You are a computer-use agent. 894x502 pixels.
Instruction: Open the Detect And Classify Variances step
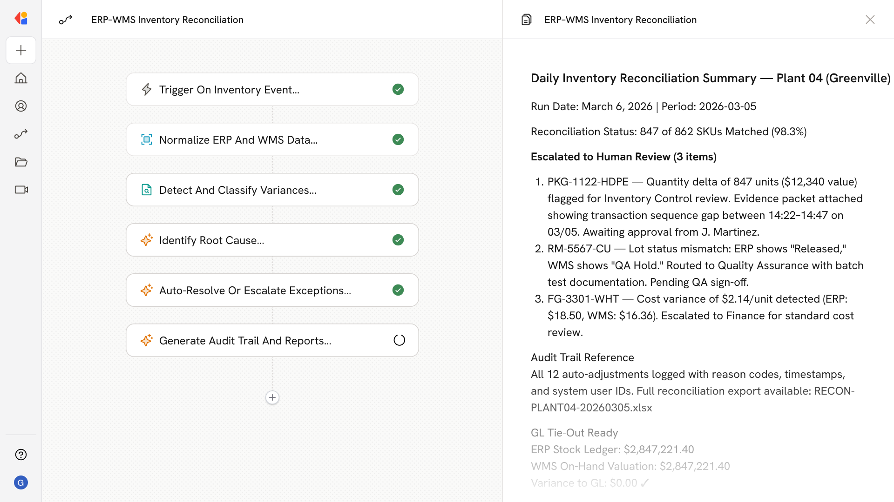[272, 190]
